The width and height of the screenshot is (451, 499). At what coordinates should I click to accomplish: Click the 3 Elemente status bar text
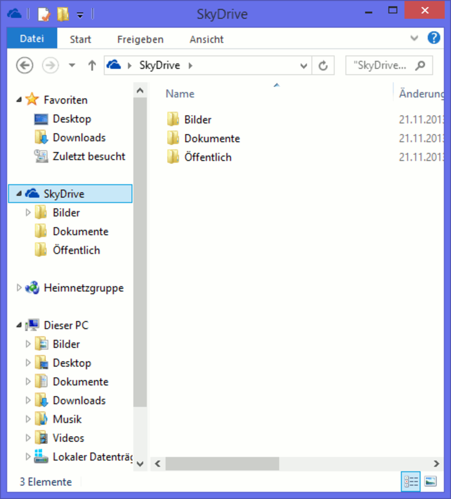46,482
